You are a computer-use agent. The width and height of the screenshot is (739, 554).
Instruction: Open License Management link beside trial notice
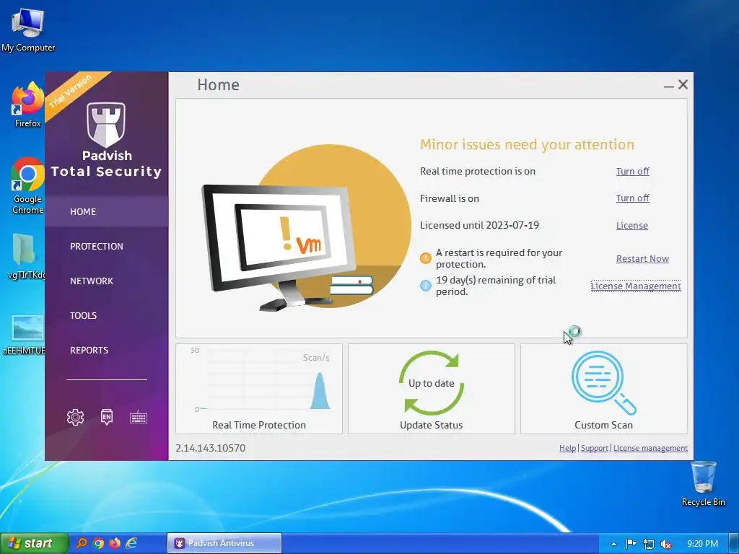636,286
